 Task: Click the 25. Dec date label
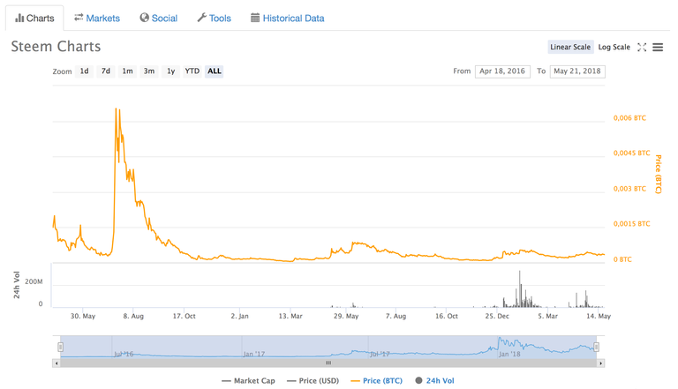497,317
